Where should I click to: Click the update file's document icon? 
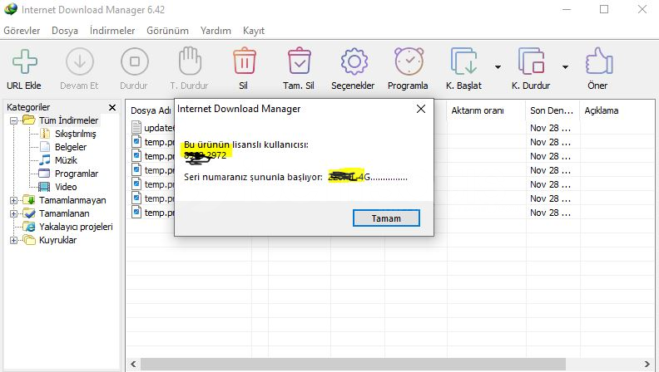click(x=136, y=127)
